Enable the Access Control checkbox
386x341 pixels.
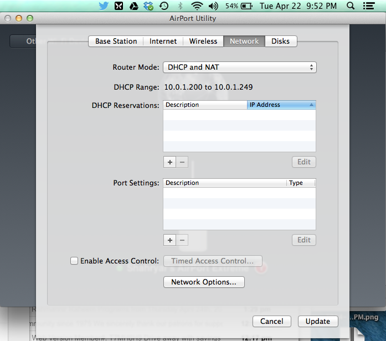pos(74,261)
